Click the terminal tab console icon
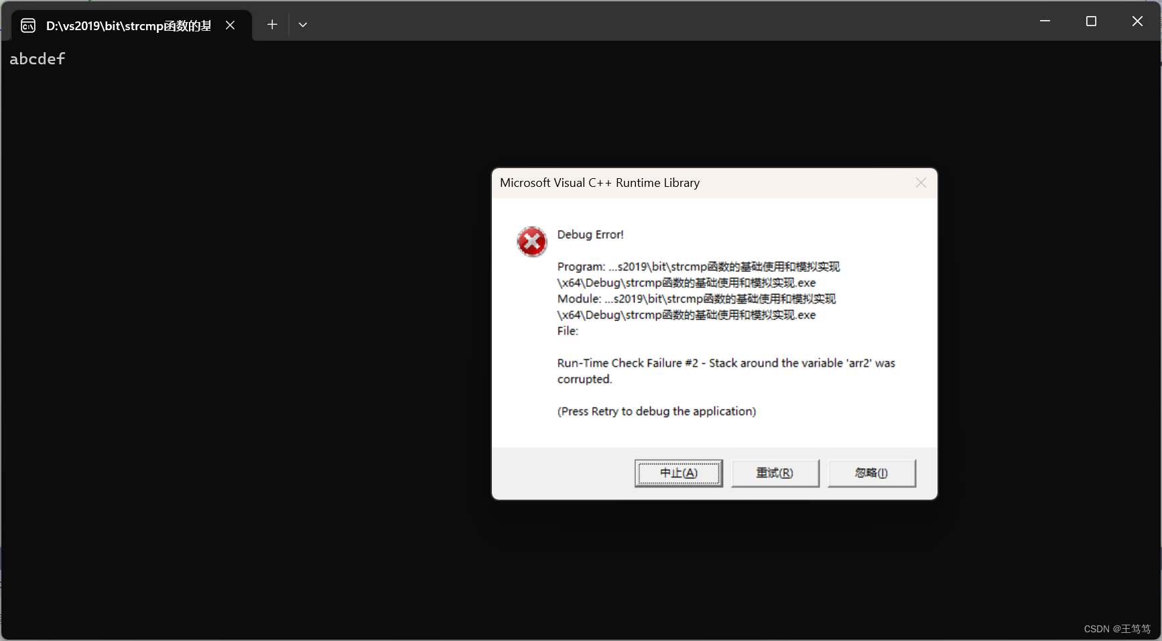The height and width of the screenshot is (641, 1162). click(28, 25)
